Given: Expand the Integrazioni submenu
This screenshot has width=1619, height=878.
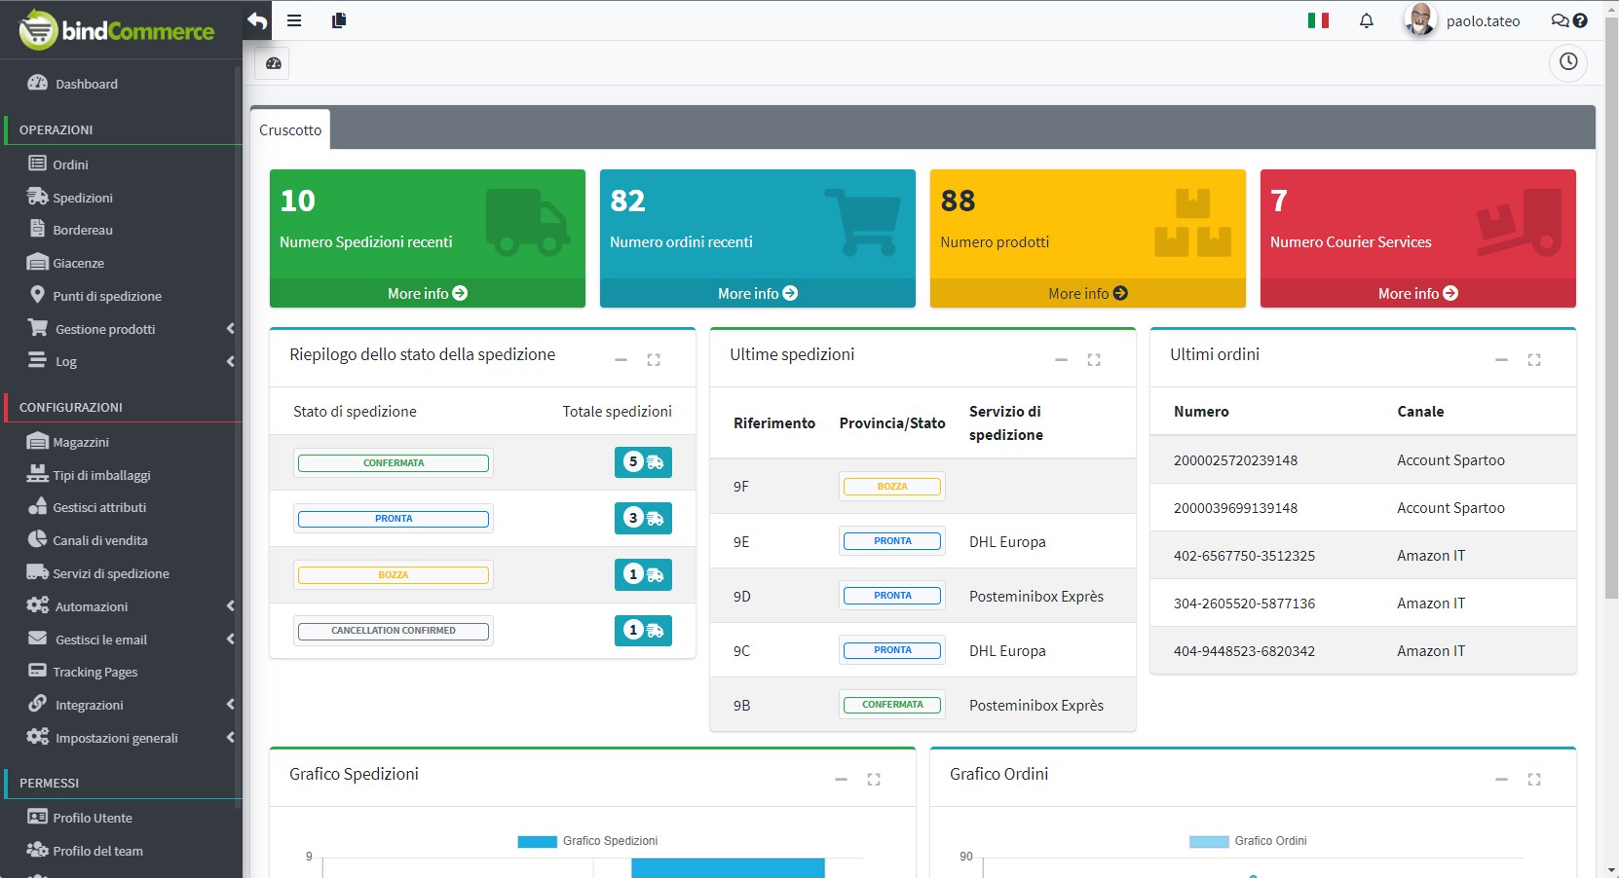Looking at the screenshot, I should point(231,704).
